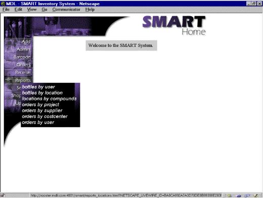Click the Netscape security lock icon in status bar
The image size is (263, 198).
(3, 195)
